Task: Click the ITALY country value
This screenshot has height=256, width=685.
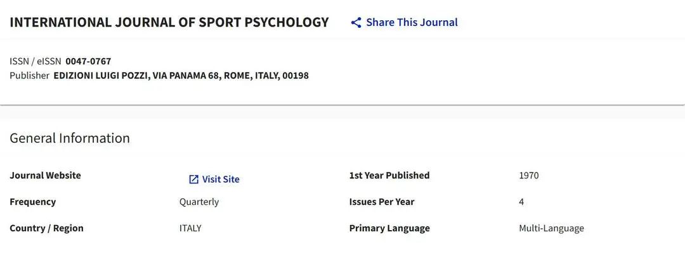Action: 190,228
